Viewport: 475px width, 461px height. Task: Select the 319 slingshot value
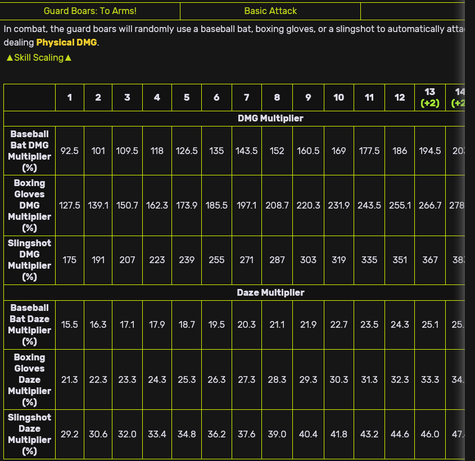coord(338,260)
